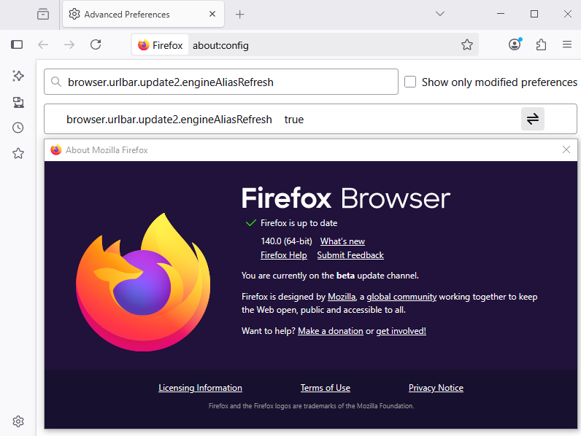This screenshot has width=581, height=436.
Task: Open the Extensions panel
Action: (541, 44)
